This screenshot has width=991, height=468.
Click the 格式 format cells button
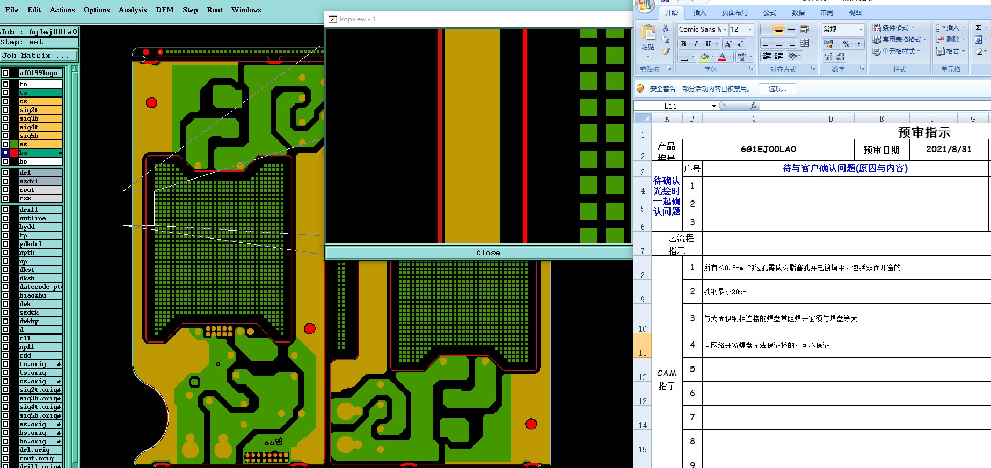click(951, 51)
